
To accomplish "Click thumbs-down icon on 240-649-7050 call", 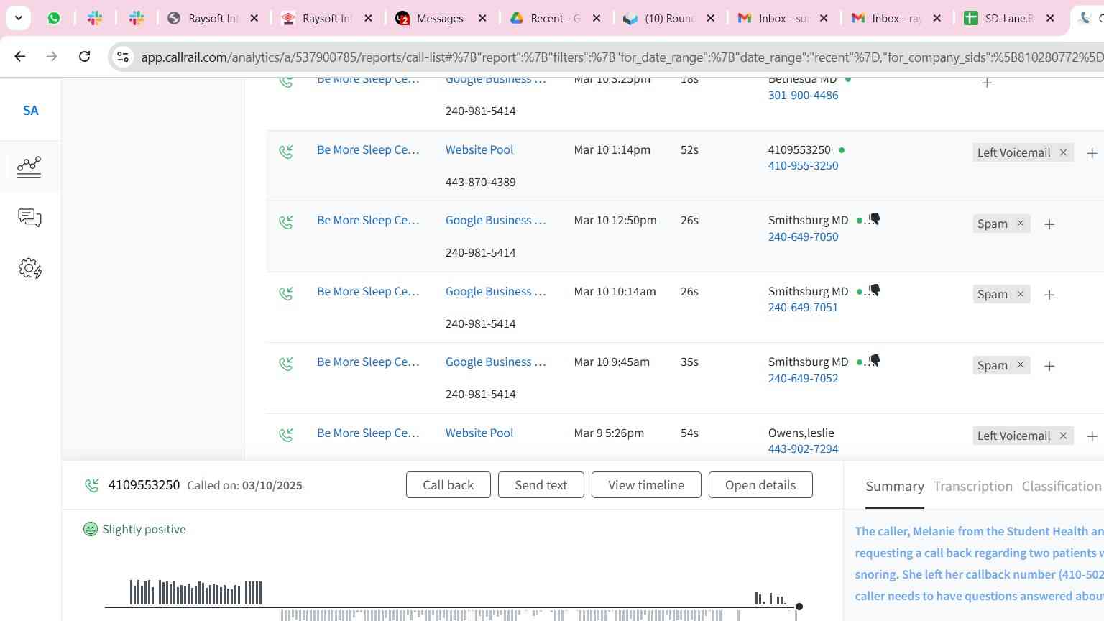I will pos(875,218).
